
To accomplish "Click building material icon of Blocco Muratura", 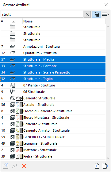I will point(13,118).
